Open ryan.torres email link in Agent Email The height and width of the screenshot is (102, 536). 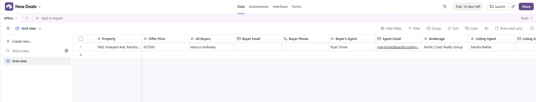coord(398,47)
